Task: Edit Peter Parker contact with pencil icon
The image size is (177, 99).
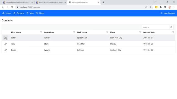Action: click(6, 38)
